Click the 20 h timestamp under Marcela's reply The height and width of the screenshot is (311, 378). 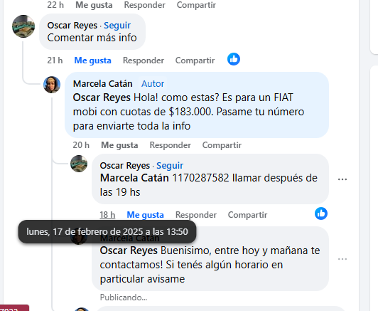[x=81, y=145]
